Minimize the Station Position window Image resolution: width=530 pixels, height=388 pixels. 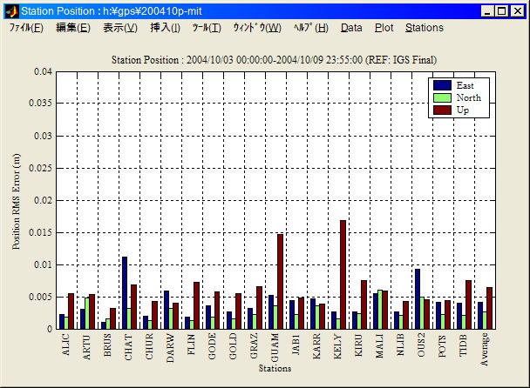[488, 11]
